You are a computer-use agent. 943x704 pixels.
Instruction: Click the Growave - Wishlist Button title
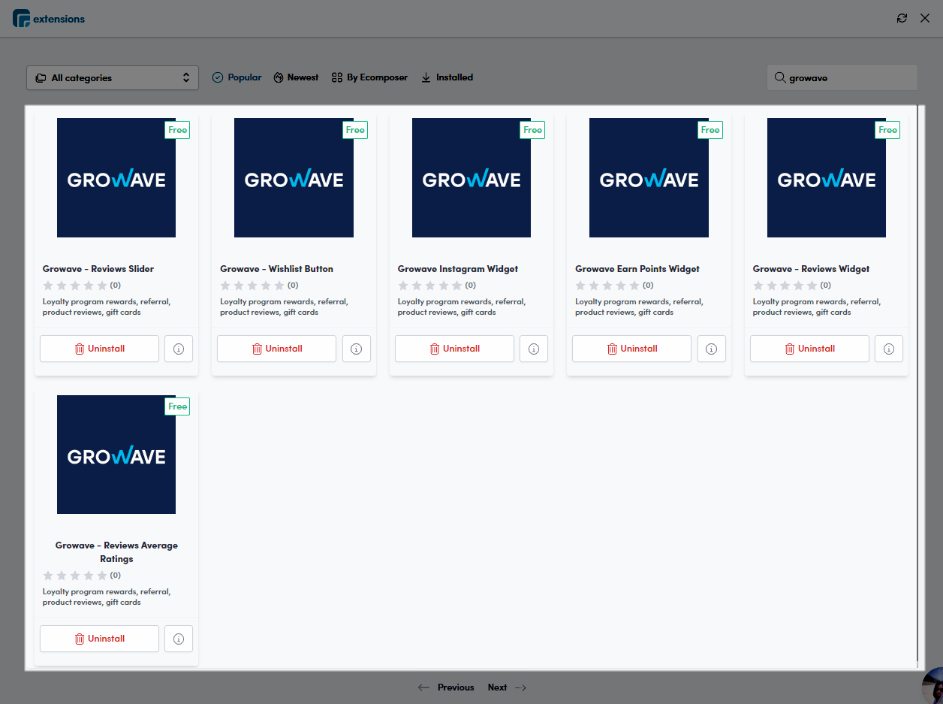pos(276,269)
